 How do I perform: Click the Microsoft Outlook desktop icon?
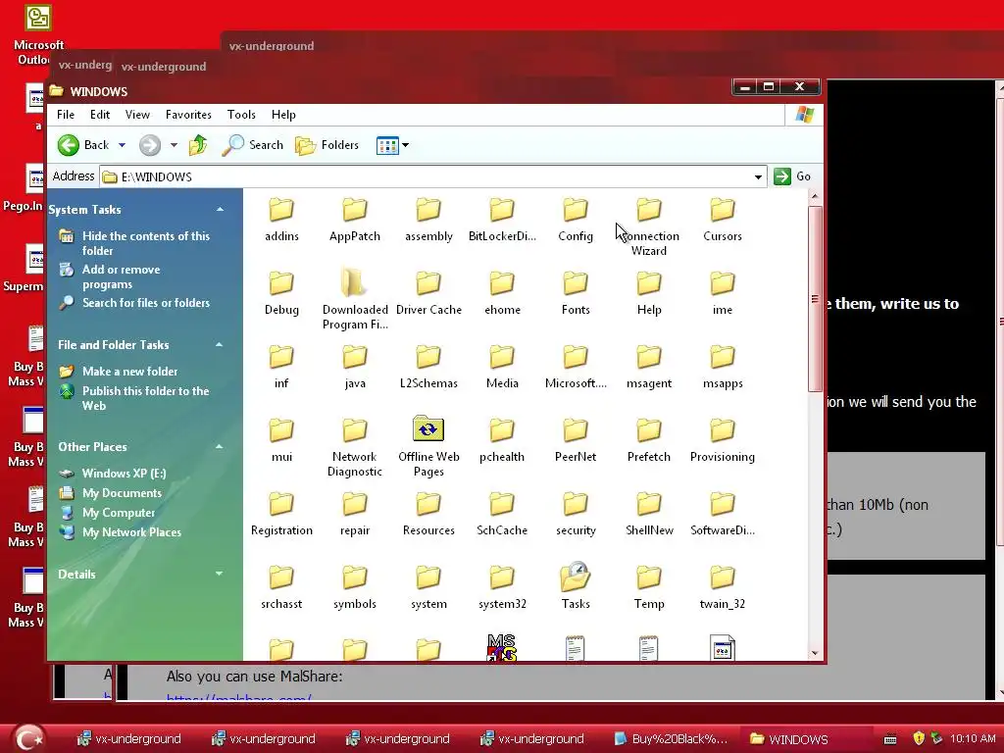tap(38, 34)
